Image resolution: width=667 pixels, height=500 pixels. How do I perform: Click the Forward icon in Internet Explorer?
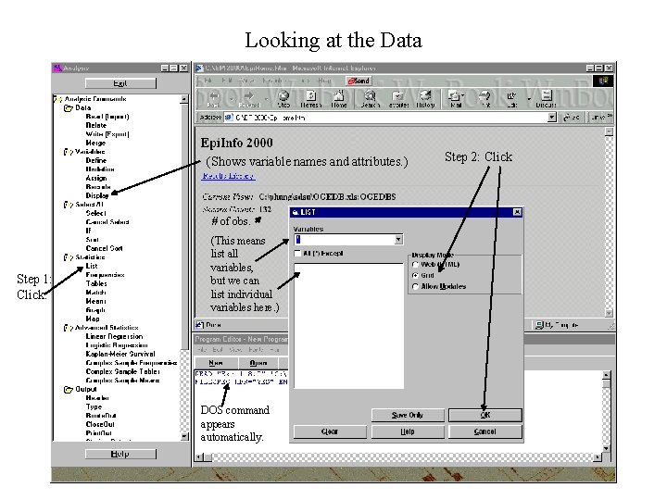[249, 99]
